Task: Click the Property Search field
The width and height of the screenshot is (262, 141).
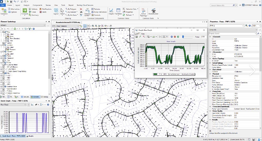Action: [232, 34]
